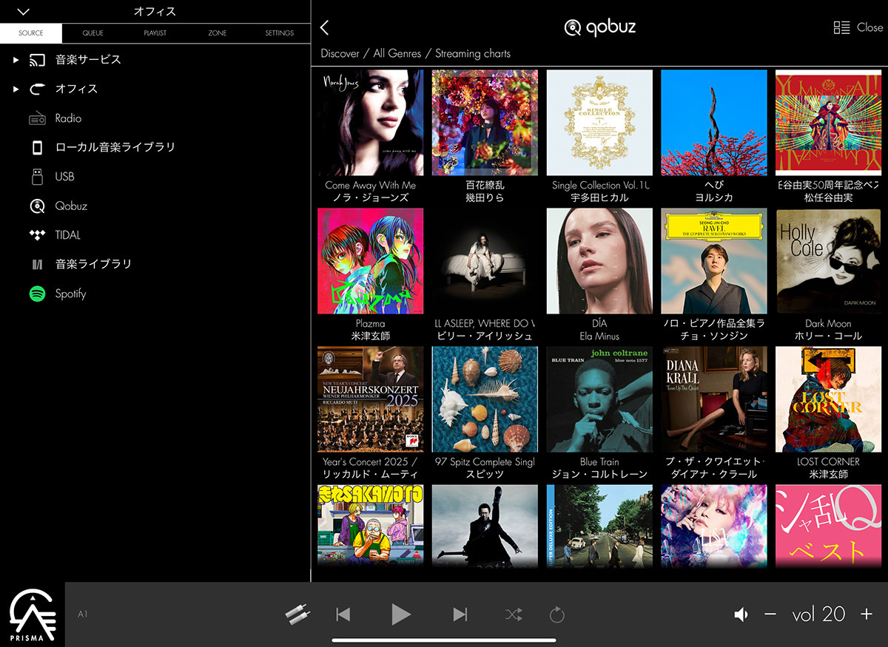The width and height of the screenshot is (888, 647).
Task: Open the 松任谷由実 50周年記念 album cover
Action: coord(829,123)
